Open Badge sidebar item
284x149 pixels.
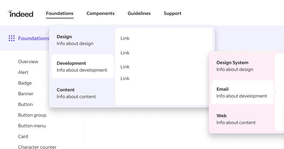25,83
